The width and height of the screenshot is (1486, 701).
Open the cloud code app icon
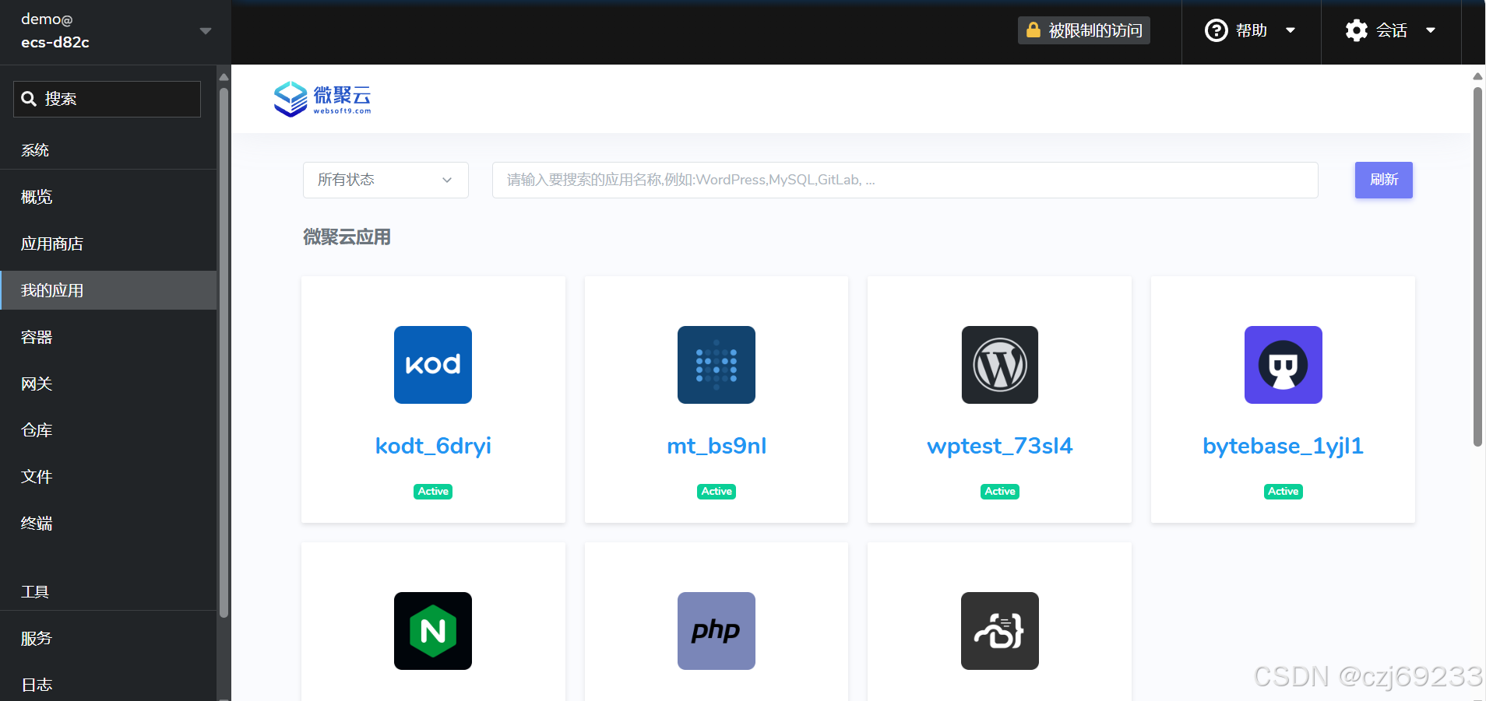click(x=999, y=631)
